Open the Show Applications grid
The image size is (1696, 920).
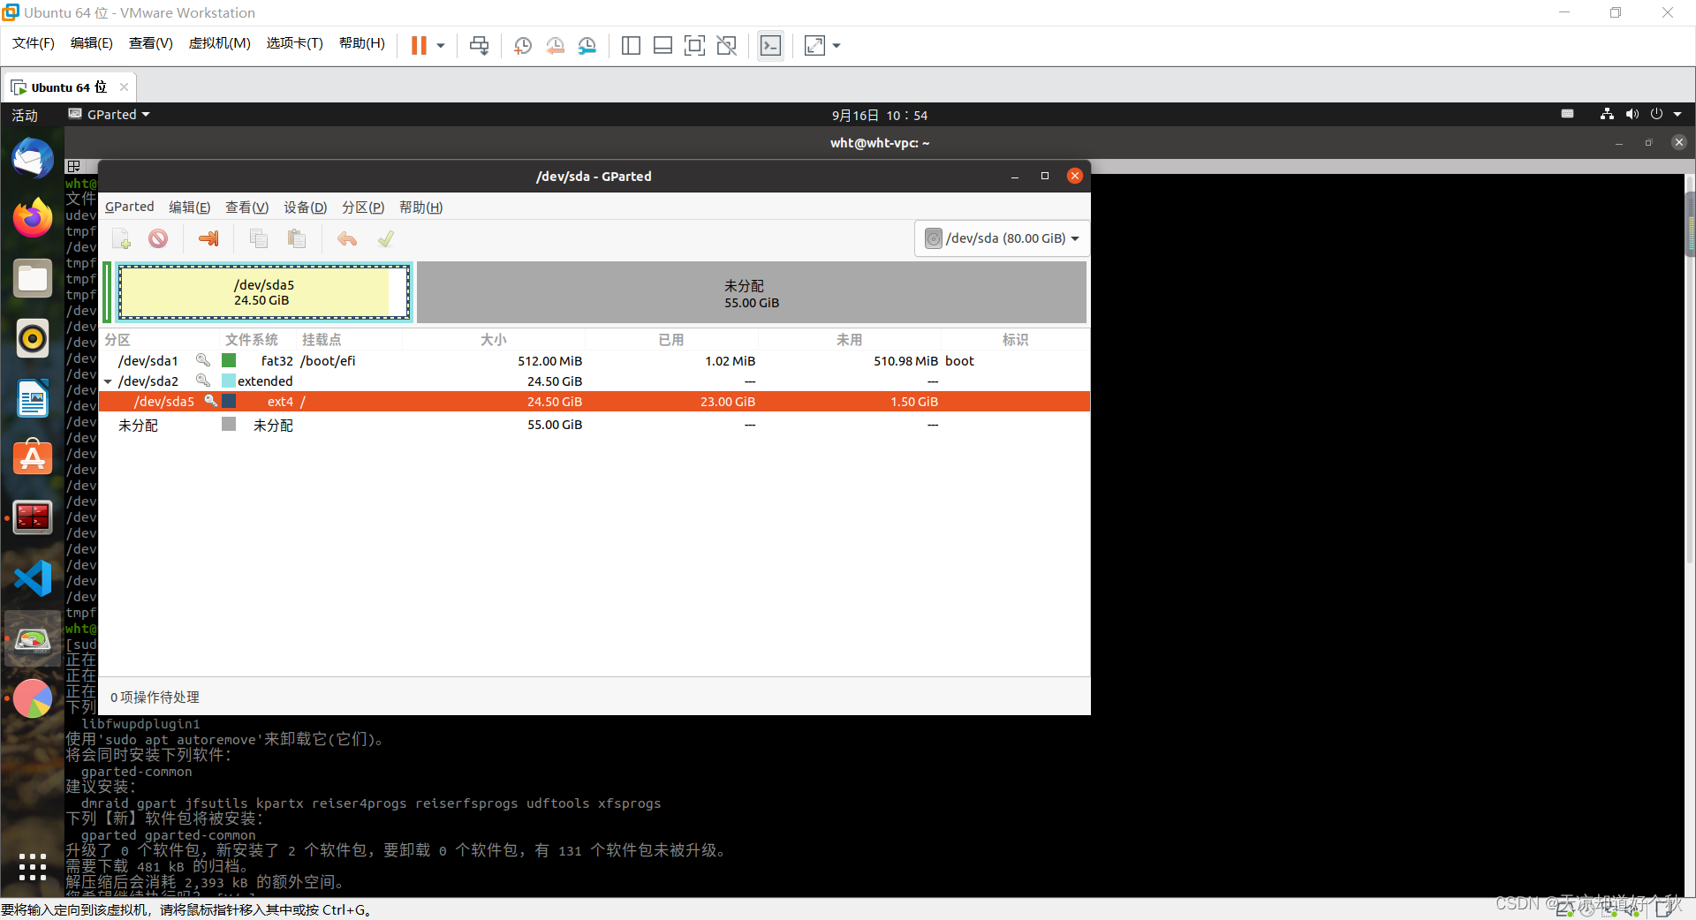pos(33,867)
